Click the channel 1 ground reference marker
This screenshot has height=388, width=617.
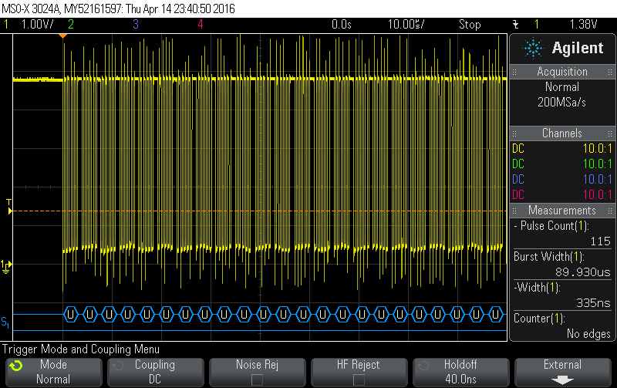pyautogui.click(x=6, y=265)
